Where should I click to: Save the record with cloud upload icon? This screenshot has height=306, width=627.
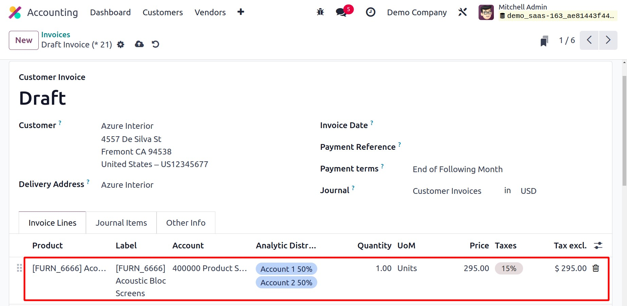[x=139, y=44]
